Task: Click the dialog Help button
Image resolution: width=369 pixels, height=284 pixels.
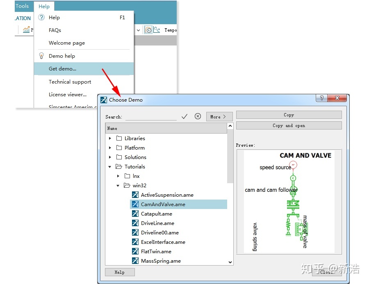Action: pyautogui.click(x=120, y=272)
